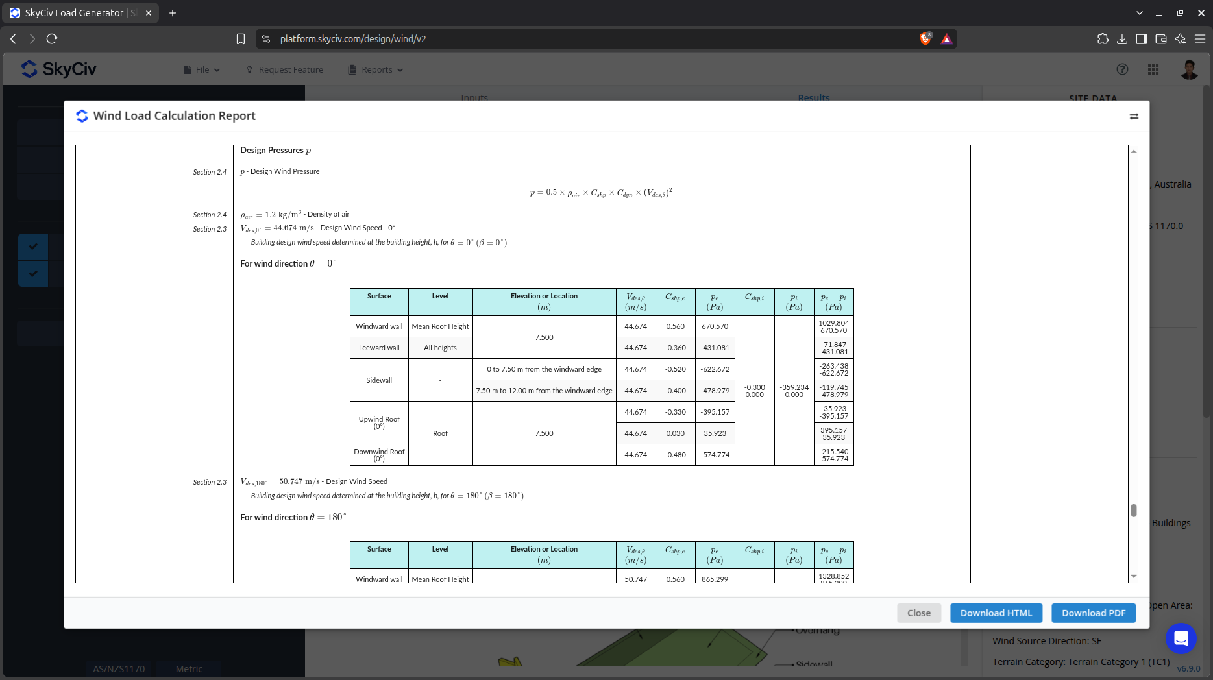
Task: Click the report scroll-up arrow
Action: point(1134,151)
